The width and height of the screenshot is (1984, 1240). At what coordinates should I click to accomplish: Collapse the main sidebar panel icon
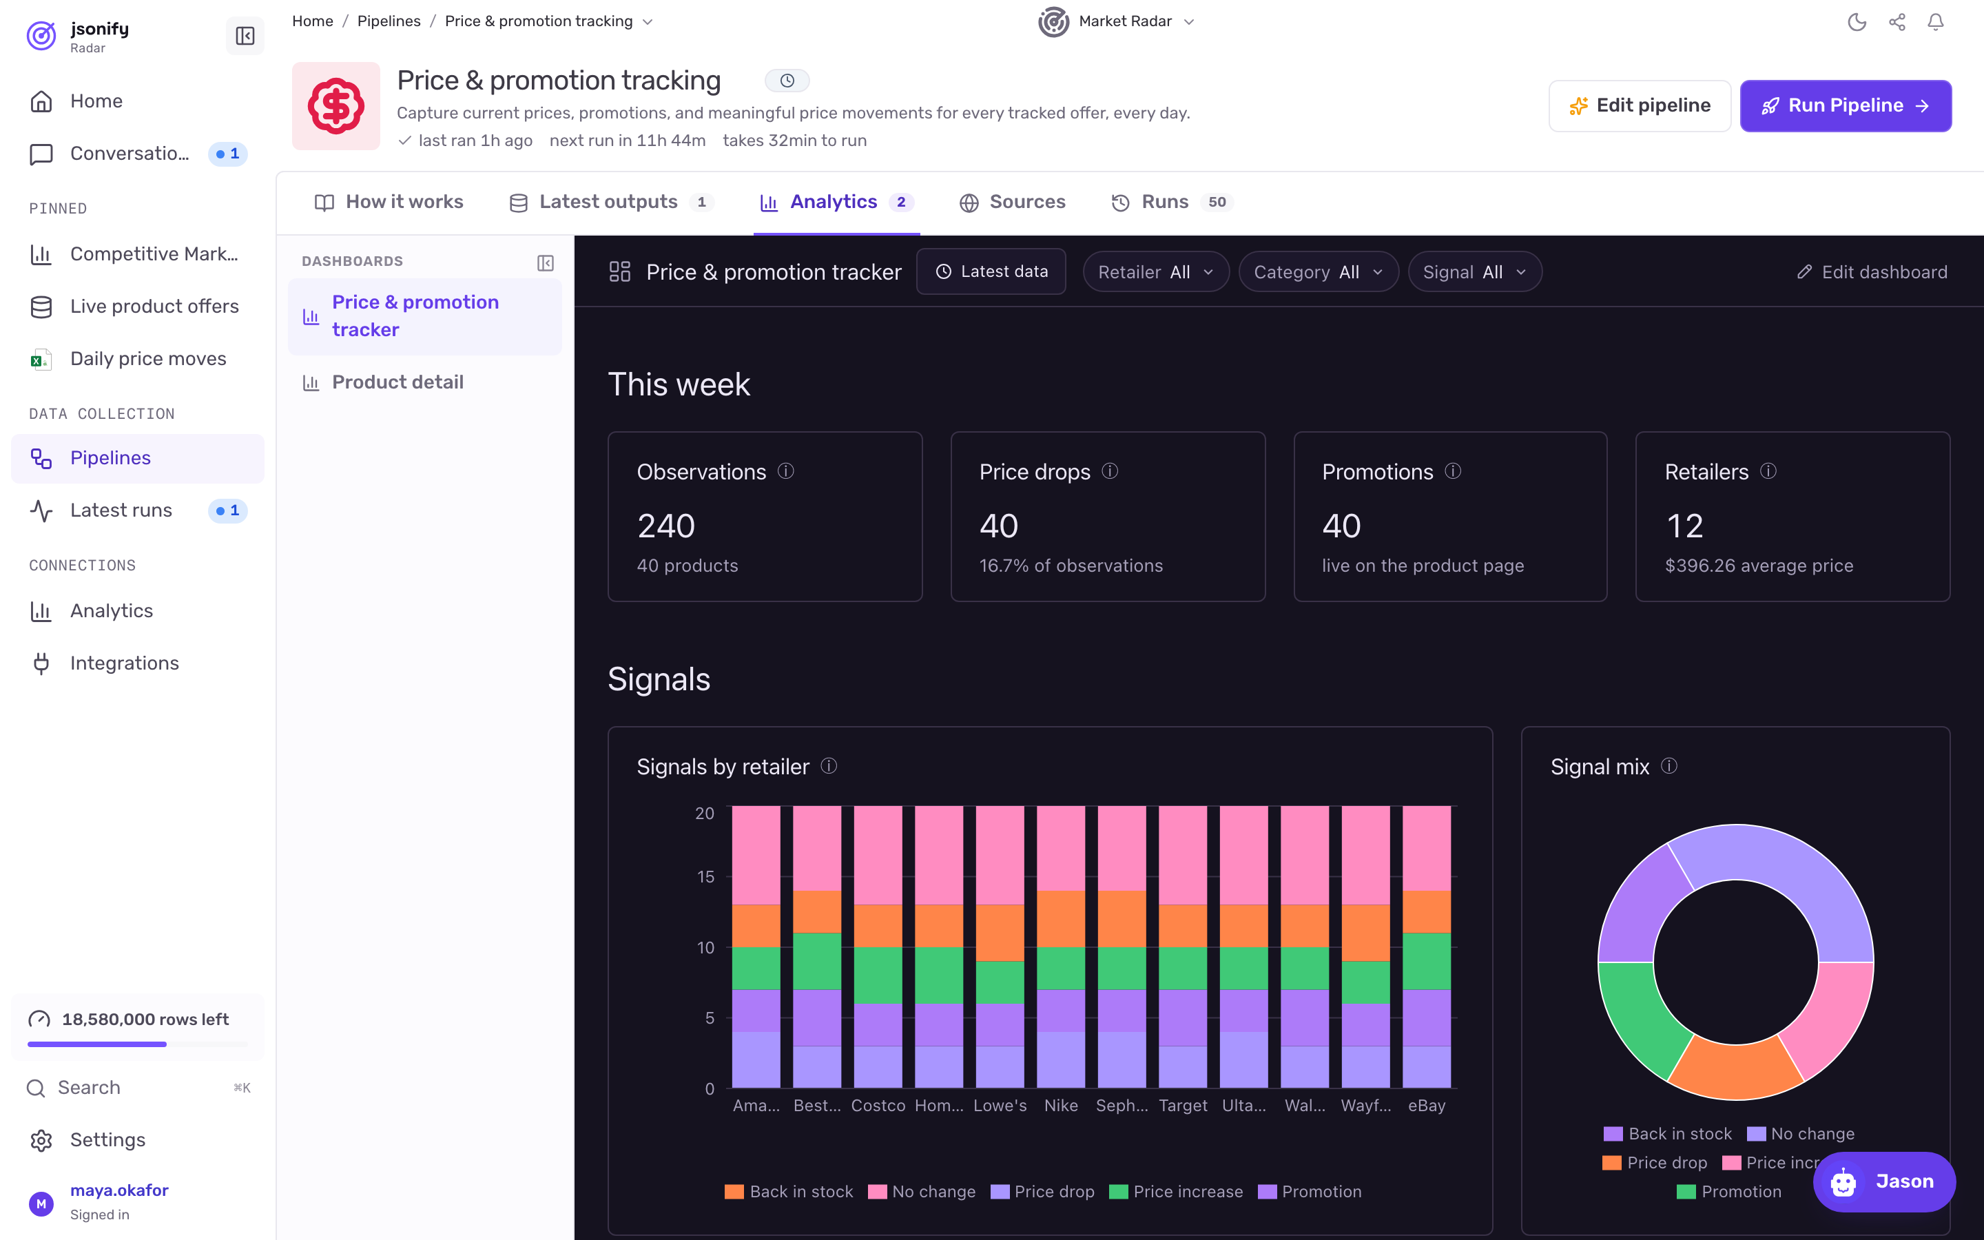coord(245,36)
